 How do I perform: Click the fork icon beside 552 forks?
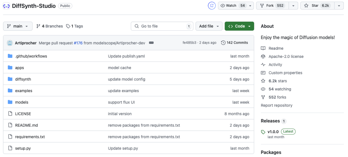tap(263, 97)
